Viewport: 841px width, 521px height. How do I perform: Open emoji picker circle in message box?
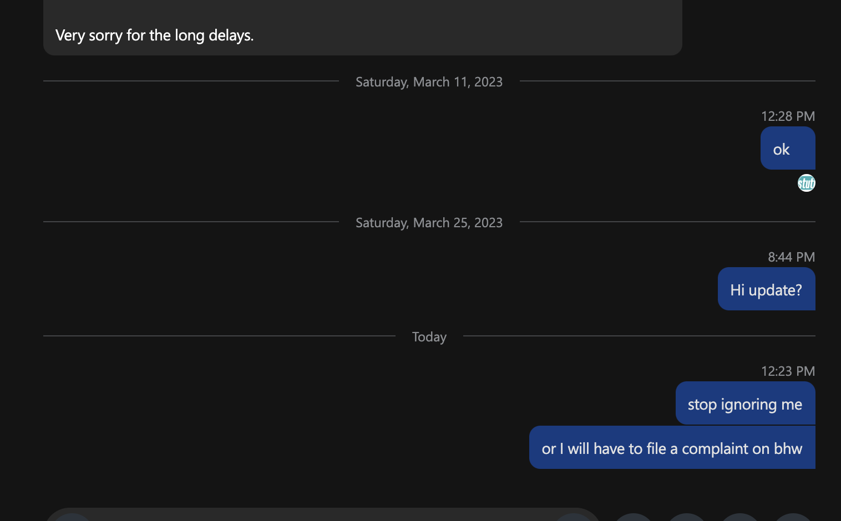(73, 518)
